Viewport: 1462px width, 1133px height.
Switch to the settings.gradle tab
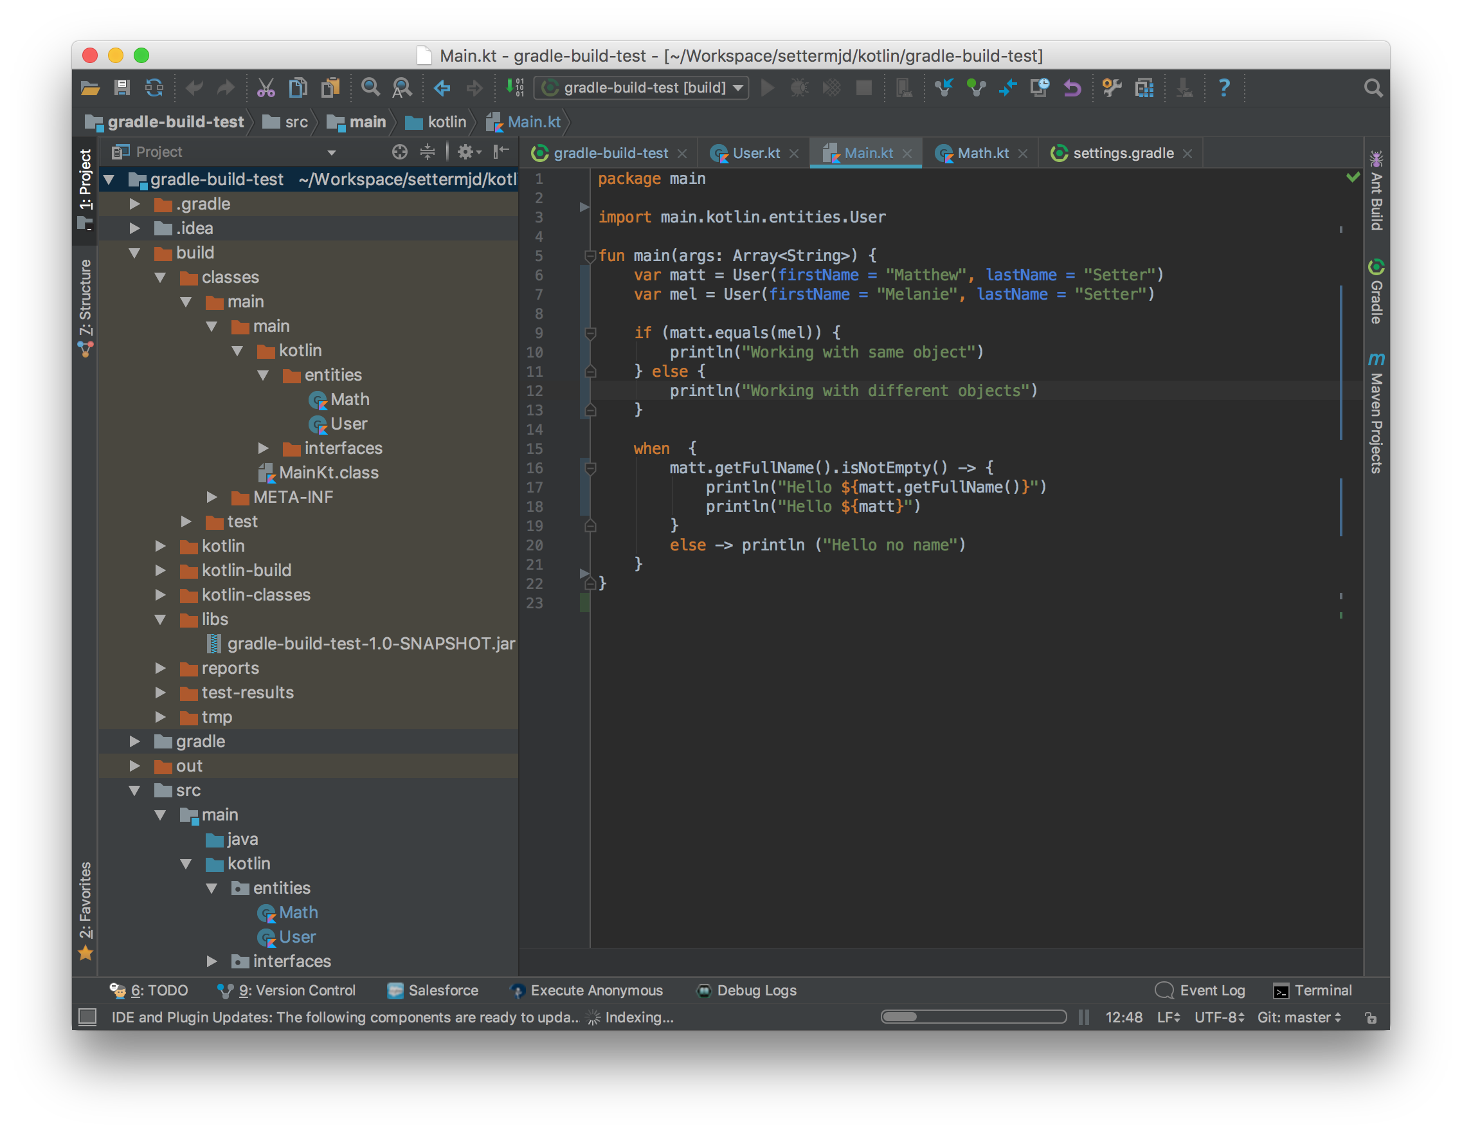tap(1123, 153)
